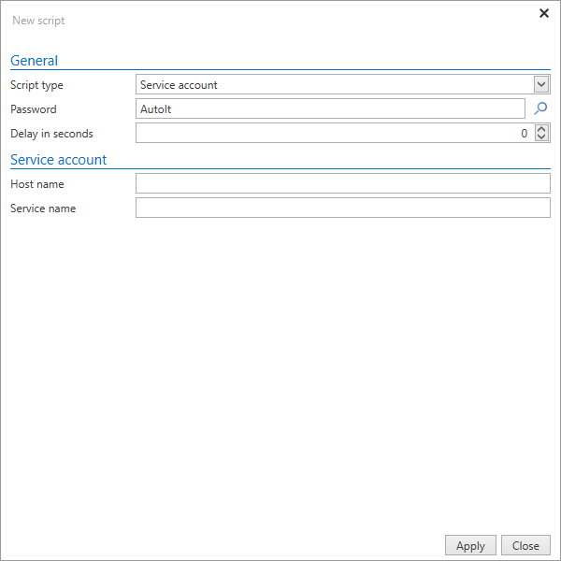
Task: Focus the Password field containing AutoIt
Action: pos(330,108)
